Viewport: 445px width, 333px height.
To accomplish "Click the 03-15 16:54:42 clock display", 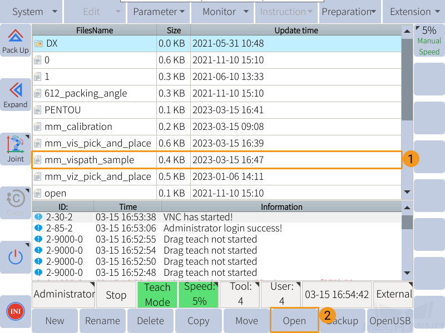I will pyautogui.click(x=337, y=295).
